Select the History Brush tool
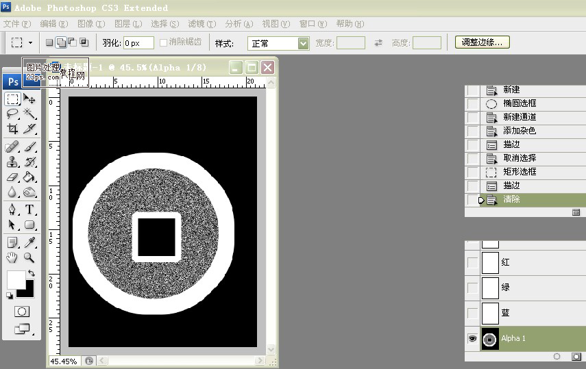 29,162
